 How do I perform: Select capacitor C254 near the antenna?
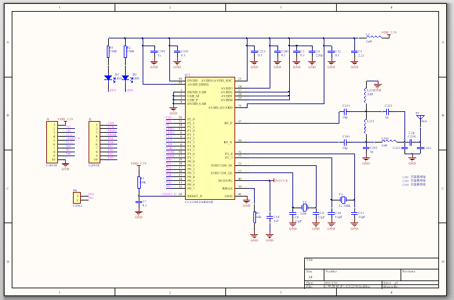point(410,142)
